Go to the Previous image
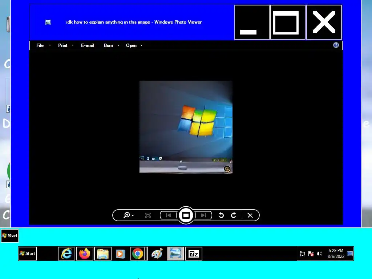Screen dimensions: 372x279 pos(169,215)
